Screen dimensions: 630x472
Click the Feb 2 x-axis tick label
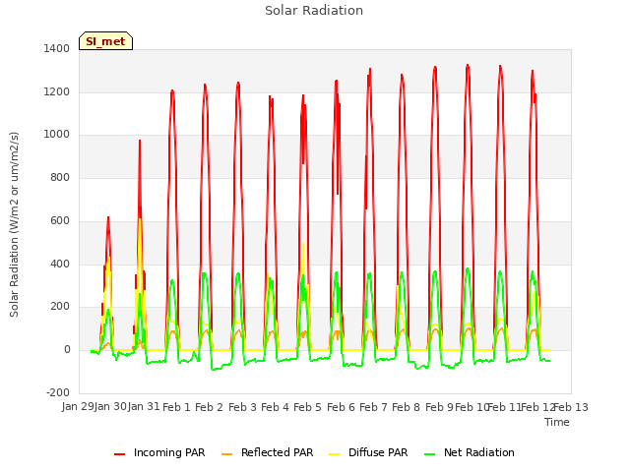209,407
